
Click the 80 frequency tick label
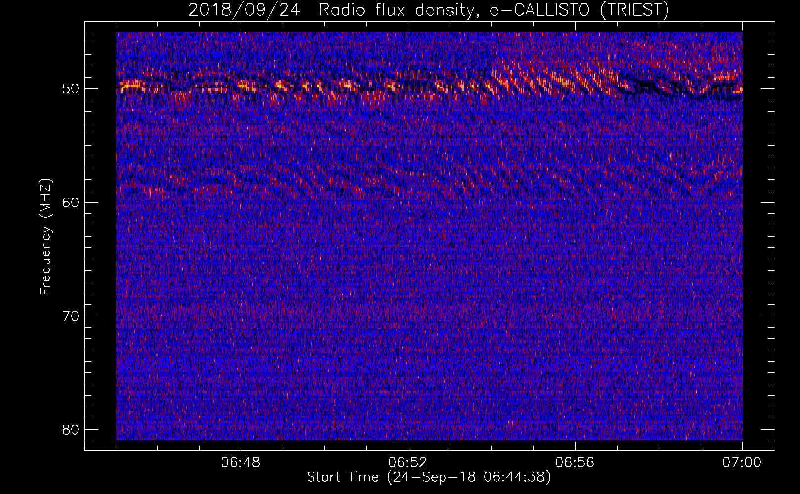pyautogui.click(x=71, y=429)
